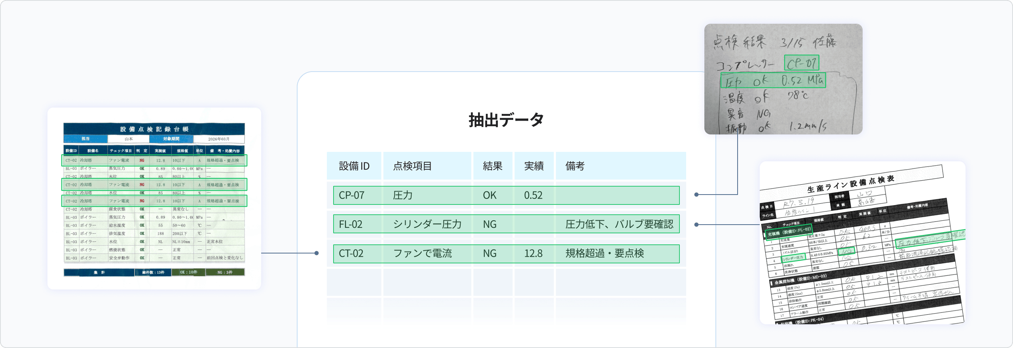Click the 圧力低下、バルブ要確認 remark cell
1013x348 pixels.
619,225
